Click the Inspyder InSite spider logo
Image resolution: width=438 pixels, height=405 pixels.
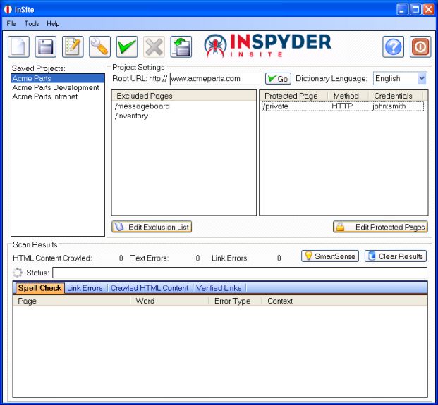click(267, 46)
